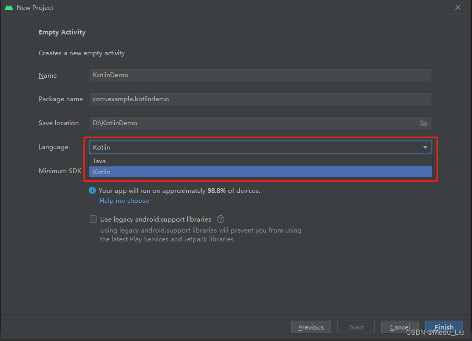Viewport: 472px width, 341px height.
Task: Click Finish to create the project
Action: (444, 327)
